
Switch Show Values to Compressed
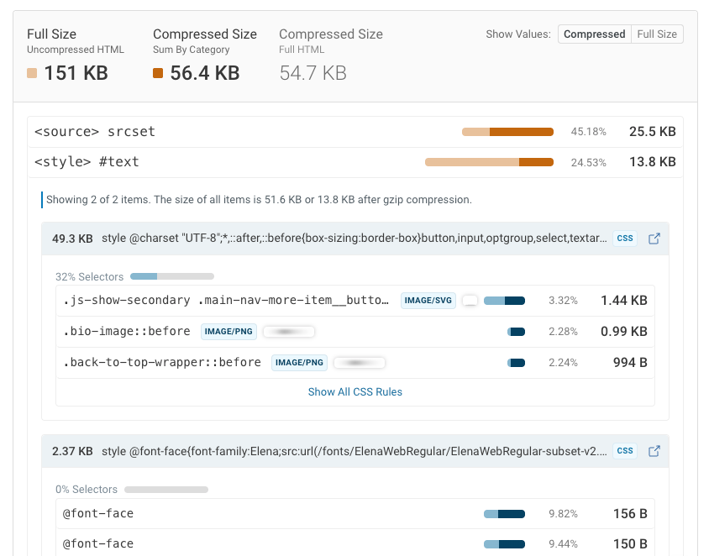click(594, 34)
